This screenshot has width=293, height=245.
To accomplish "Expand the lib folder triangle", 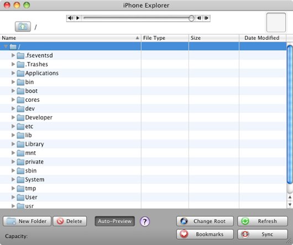I will click(x=13, y=135).
